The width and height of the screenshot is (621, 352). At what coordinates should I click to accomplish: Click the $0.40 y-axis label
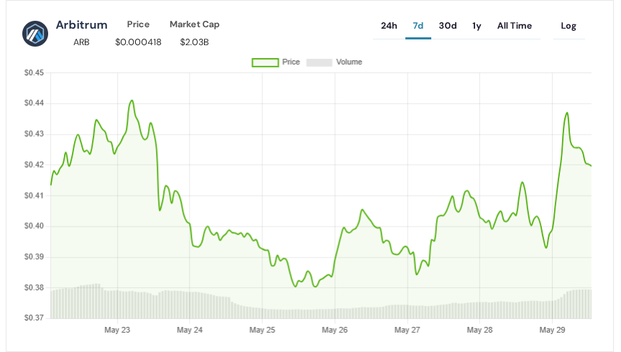pyautogui.click(x=34, y=226)
